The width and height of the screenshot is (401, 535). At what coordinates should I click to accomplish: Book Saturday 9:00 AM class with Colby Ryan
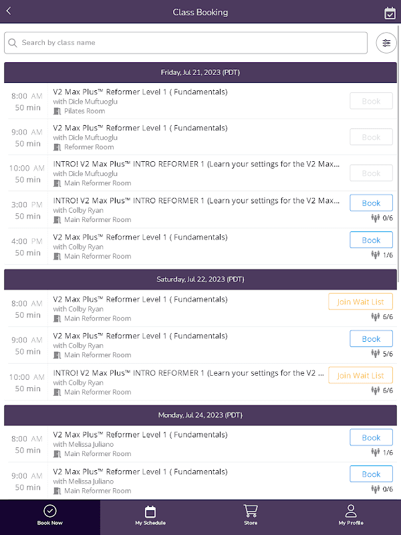(371, 339)
